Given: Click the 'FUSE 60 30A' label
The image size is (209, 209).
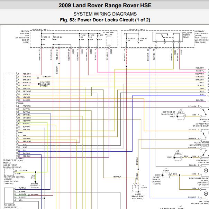Looking at the screenshot, I should (x=83, y=37).
